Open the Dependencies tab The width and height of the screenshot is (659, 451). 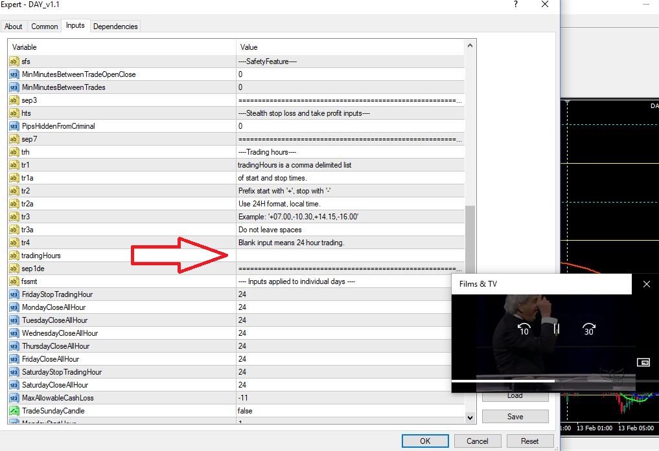115,27
